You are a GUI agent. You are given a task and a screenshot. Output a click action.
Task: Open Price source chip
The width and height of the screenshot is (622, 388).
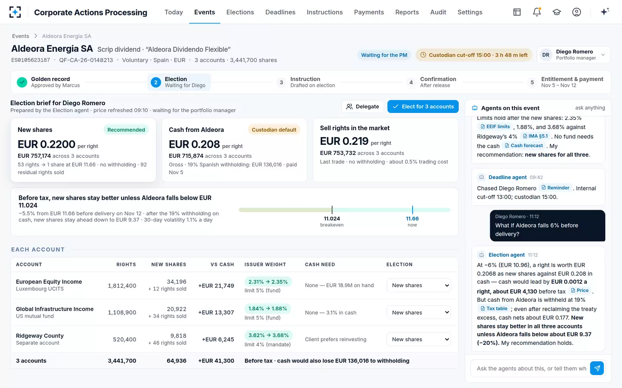click(x=580, y=291)
